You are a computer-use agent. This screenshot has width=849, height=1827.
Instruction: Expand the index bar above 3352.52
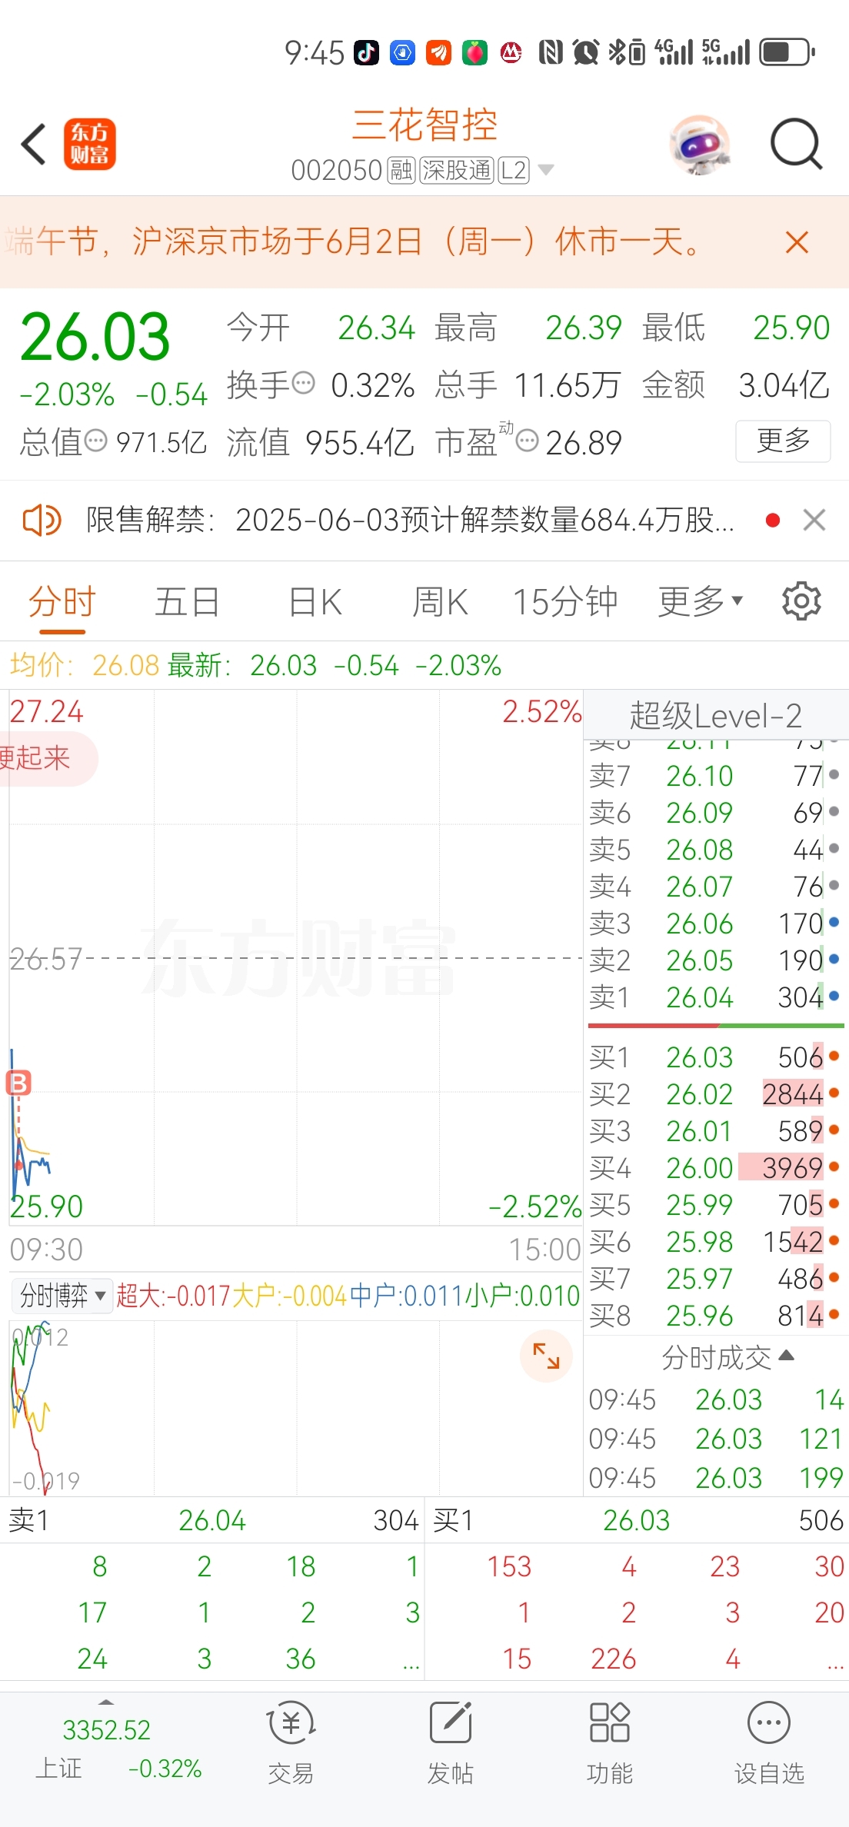(x=106, y=1702)
